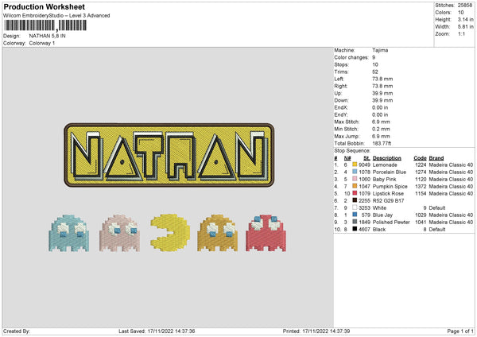Click code 1224 in the Lemonade row
The width and height of the screenshot is (477, 337).
point(421,165)
